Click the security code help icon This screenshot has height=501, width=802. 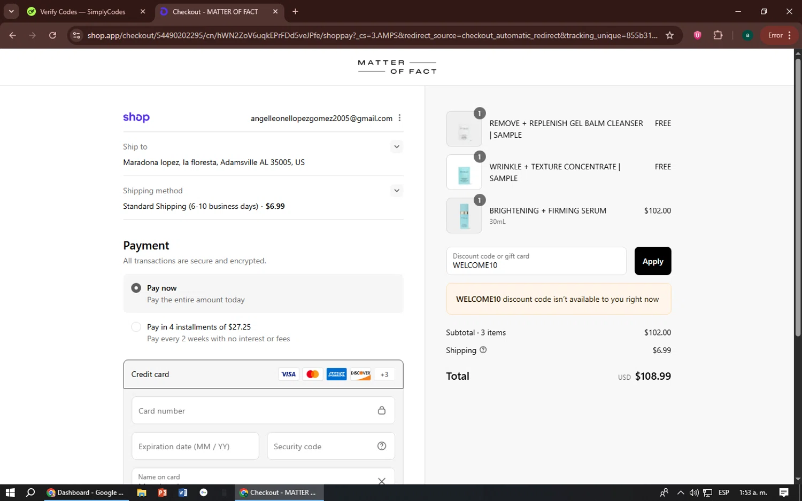[x=382, y=446]
